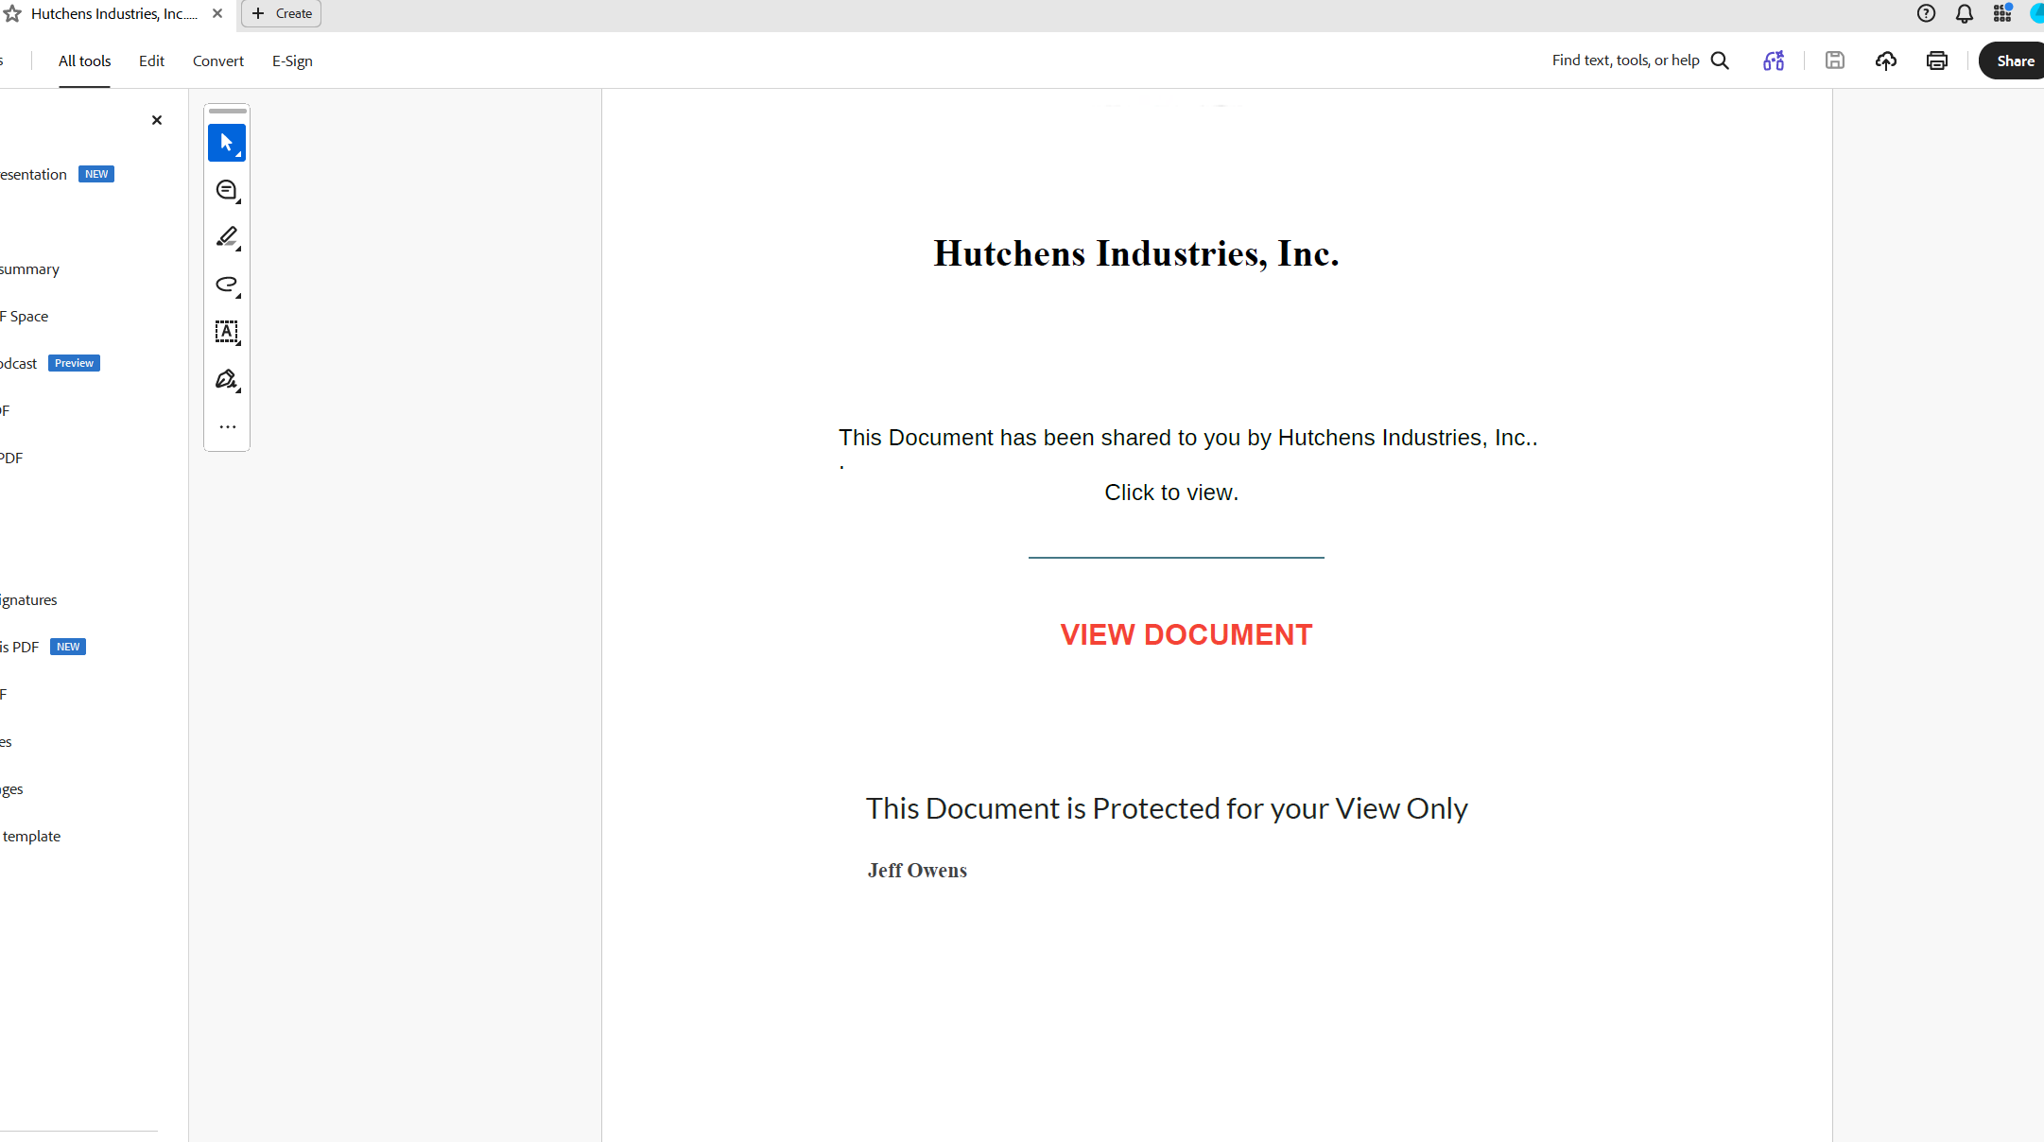Open more tools ellipsis in quick toolbar
This screenshot has height=1142, width=2044.
coord(227,426)
